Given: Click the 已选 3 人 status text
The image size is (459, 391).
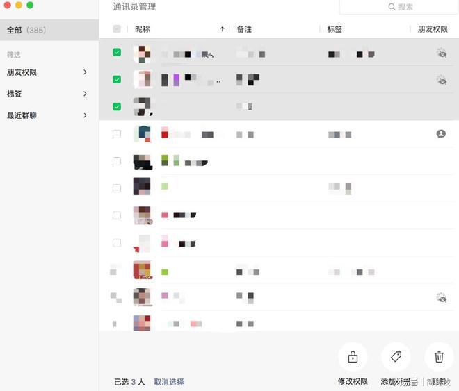Looking at the screenshot, I should point(129,382).
